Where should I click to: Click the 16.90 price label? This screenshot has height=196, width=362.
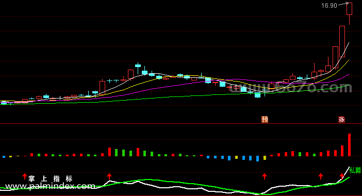(x=329, y=6)
